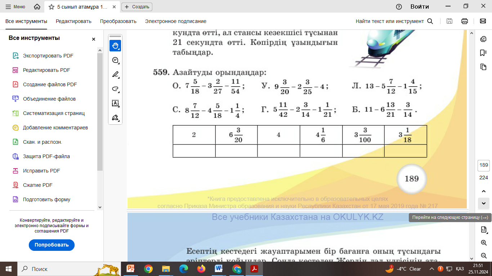Image resolution: width=492 pixels, height=276 pixels.
Task: Open the page display options icon
Action: coord(484,230)
